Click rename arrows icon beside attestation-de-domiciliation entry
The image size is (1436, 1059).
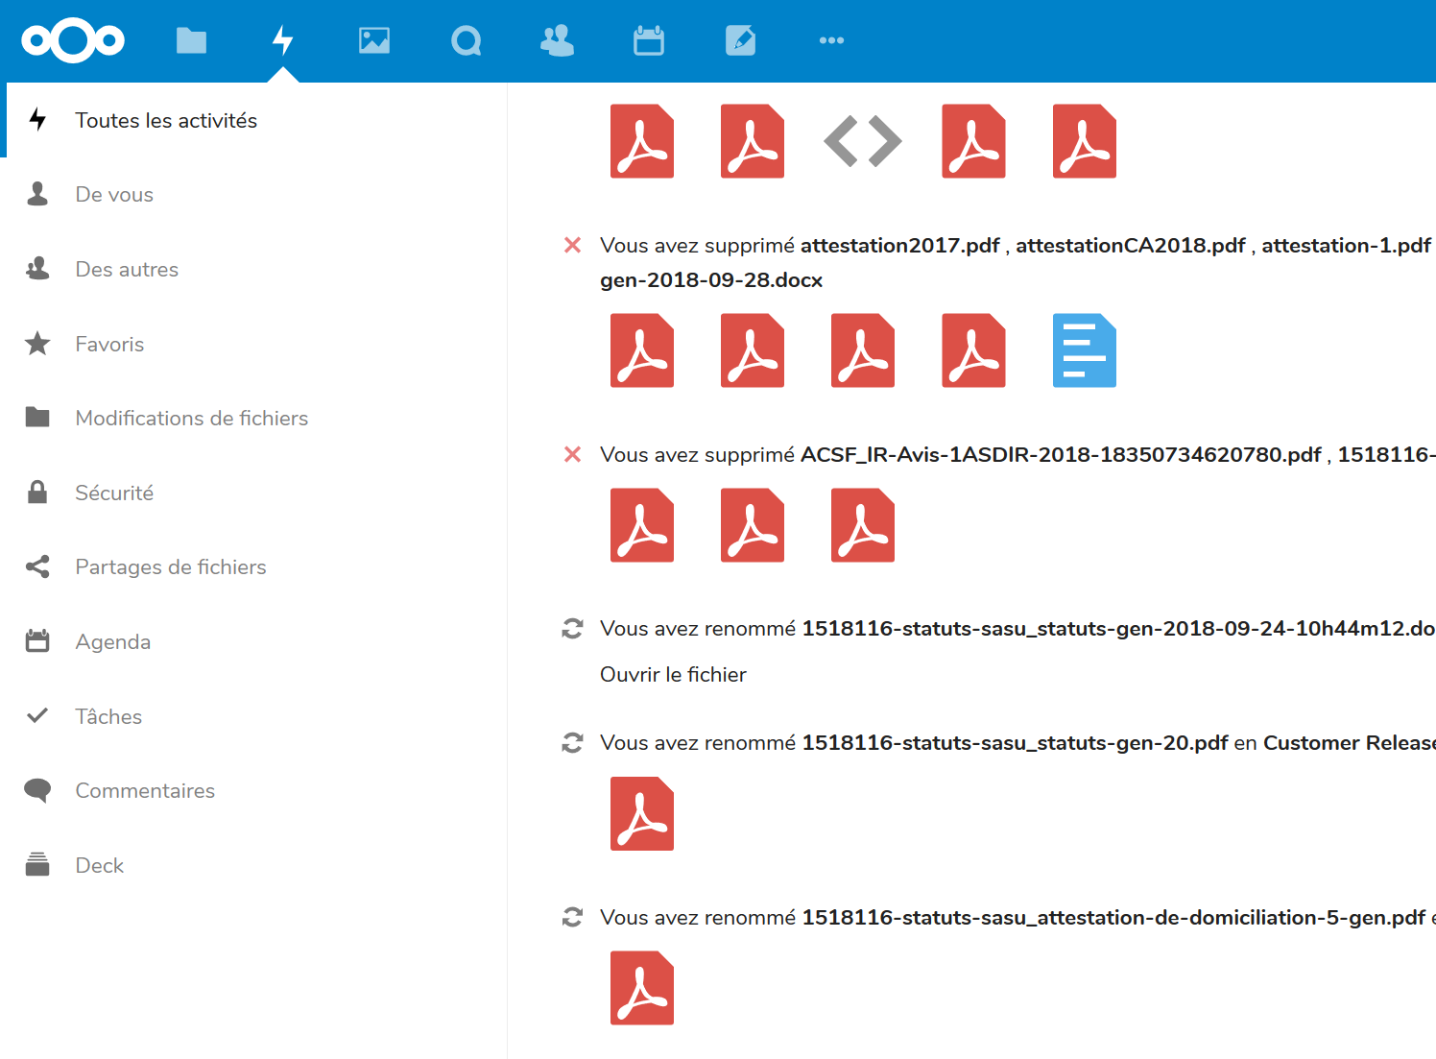(x=572, y=917)
